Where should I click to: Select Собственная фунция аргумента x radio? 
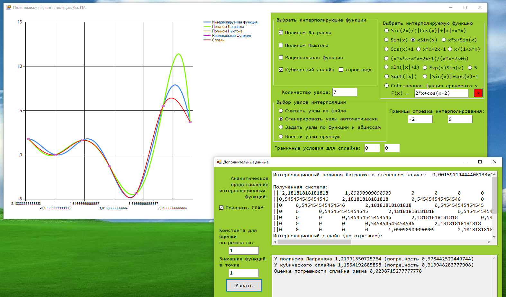387,86
